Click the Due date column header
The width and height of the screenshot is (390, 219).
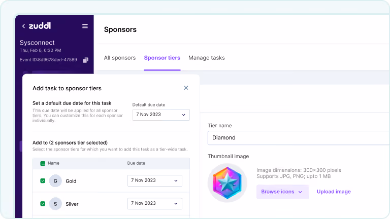tap(136, 163)
